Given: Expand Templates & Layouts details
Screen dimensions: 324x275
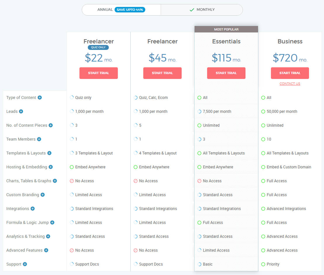Looking at the screenshot, I should pyautogui.click(x=49, y=153).
